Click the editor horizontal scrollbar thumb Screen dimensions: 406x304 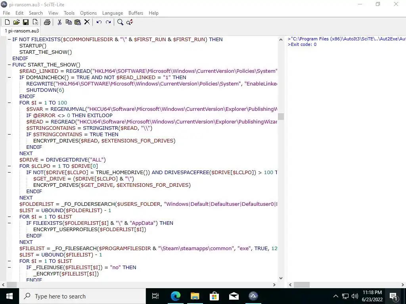click(x=11, y=285)
